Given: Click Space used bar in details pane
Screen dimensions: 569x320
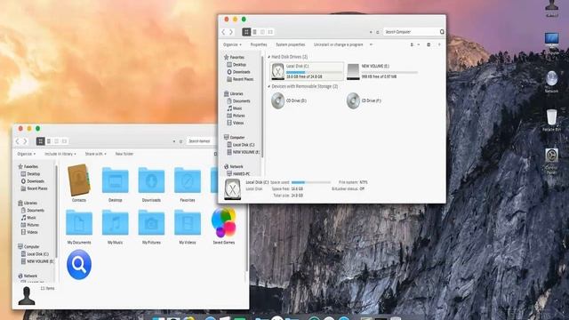Looking at the screenshot, I should click(311, 182).
